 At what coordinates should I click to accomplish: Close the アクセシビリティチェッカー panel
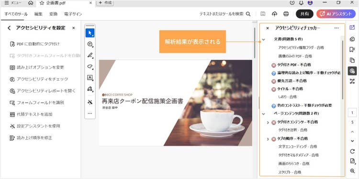[268, 28]
